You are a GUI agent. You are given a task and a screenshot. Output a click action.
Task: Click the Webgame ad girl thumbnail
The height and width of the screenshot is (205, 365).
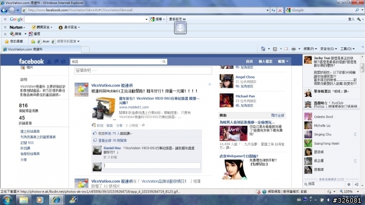(234, 170)
